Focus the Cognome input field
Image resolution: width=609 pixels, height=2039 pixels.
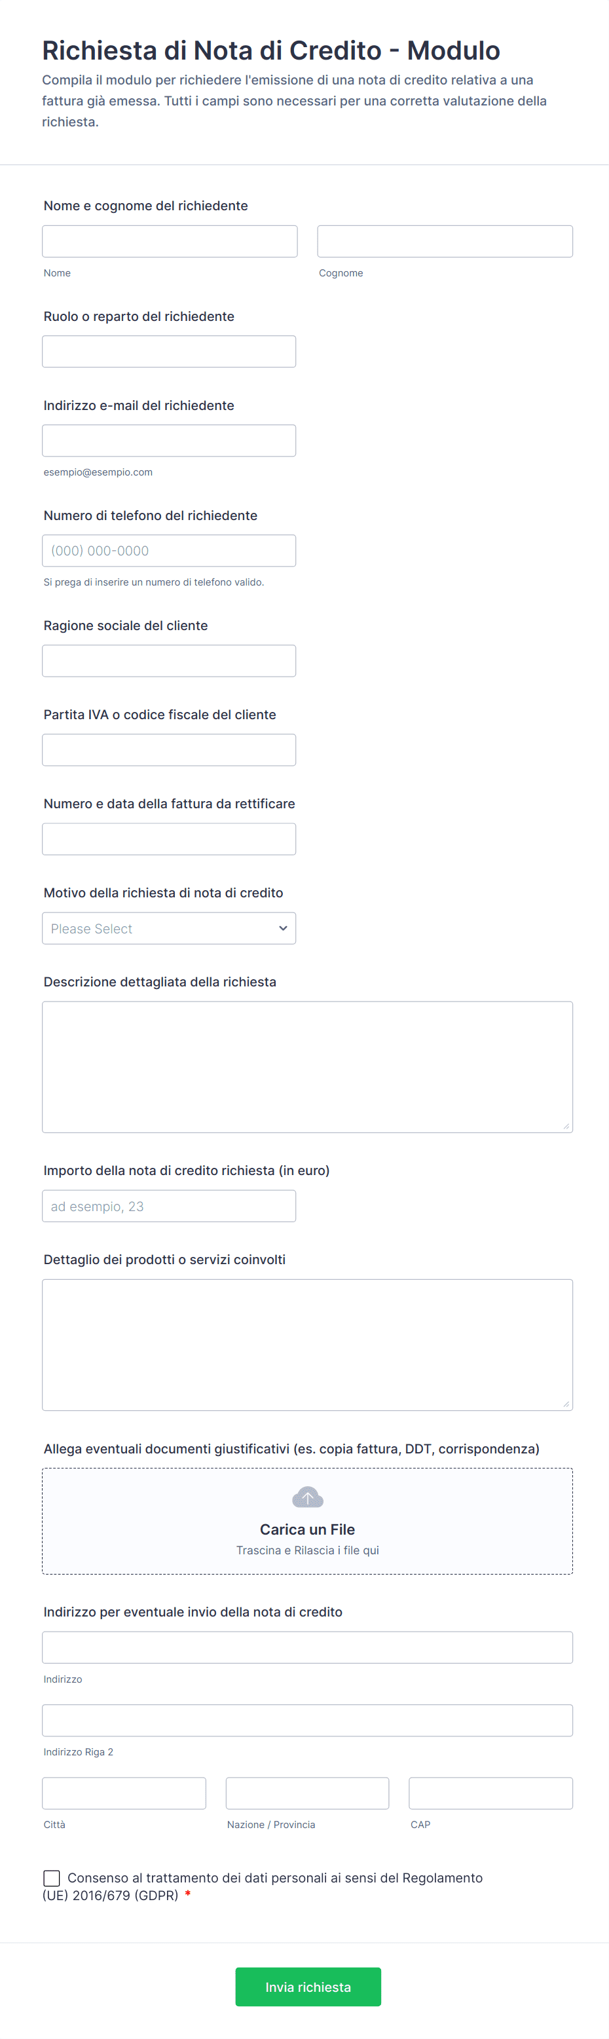(x=445, y=242)
